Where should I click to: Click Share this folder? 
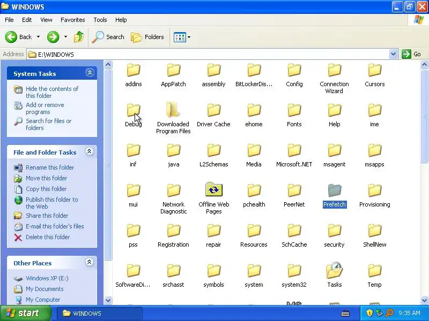point(47,216)
